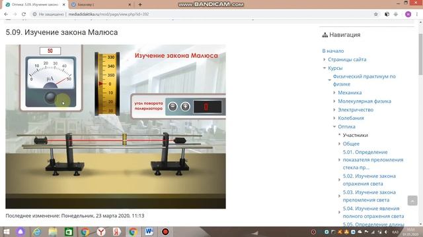Collapse the Оптика section
423x237 pixels.
click(x=334, y=126)
